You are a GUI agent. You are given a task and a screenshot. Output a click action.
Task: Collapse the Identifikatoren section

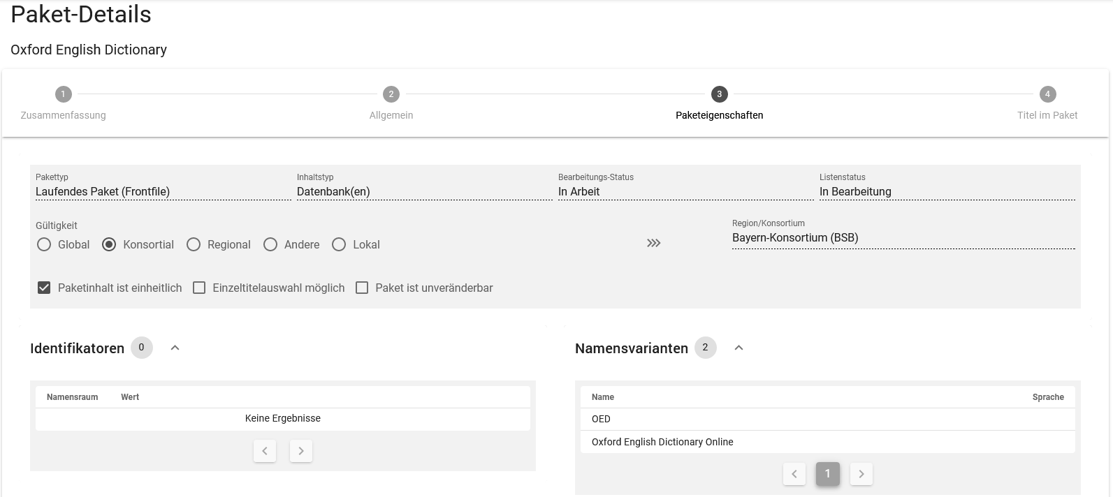click(175, 348)
